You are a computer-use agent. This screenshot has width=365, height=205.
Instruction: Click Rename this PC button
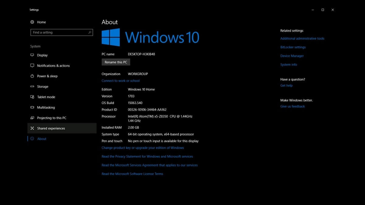(x=116, y=62)
